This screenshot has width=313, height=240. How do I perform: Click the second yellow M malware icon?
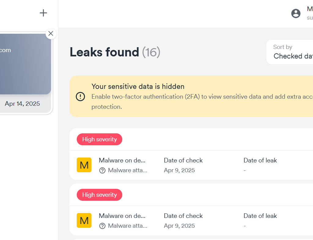84,220
